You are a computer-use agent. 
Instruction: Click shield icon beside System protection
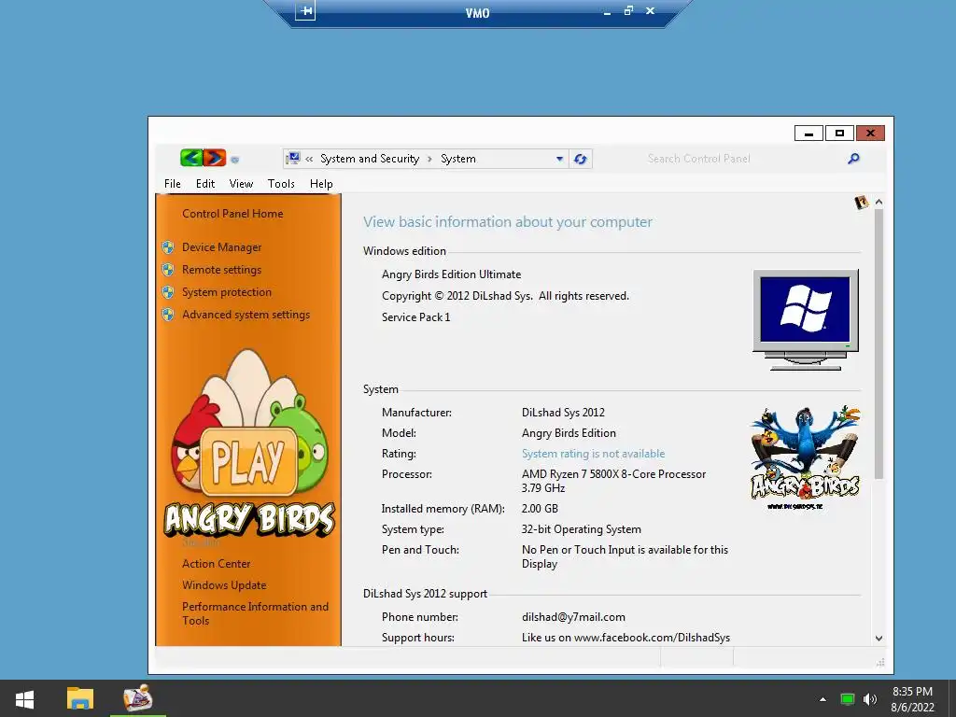tap(168, 292)
